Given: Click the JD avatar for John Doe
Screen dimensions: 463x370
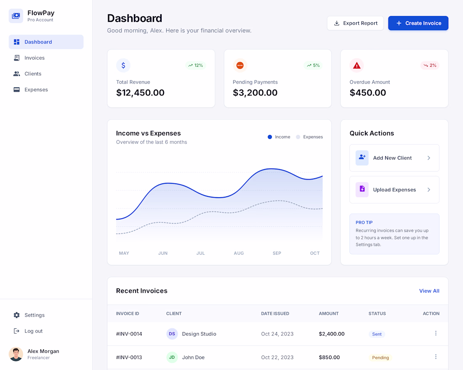Looking at the screenshot, I should pos(172,357).
